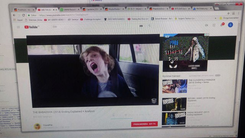
Task: Open the YouTube apps grid icon
Action: pyautogui.click(x=214, y=25)
